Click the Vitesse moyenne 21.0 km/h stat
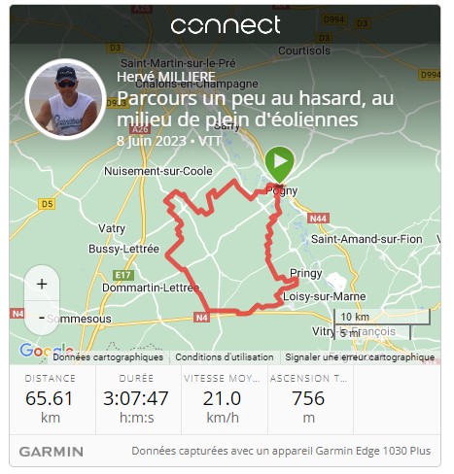The image size is (454, 474). 223,400
